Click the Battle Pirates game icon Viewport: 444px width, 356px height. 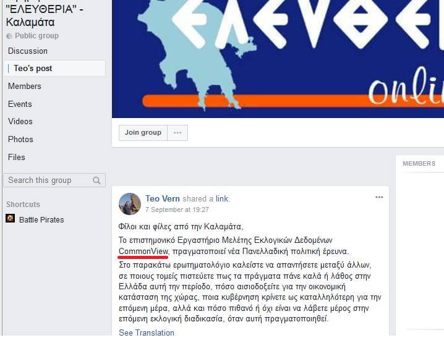click(x=11, y=218)
